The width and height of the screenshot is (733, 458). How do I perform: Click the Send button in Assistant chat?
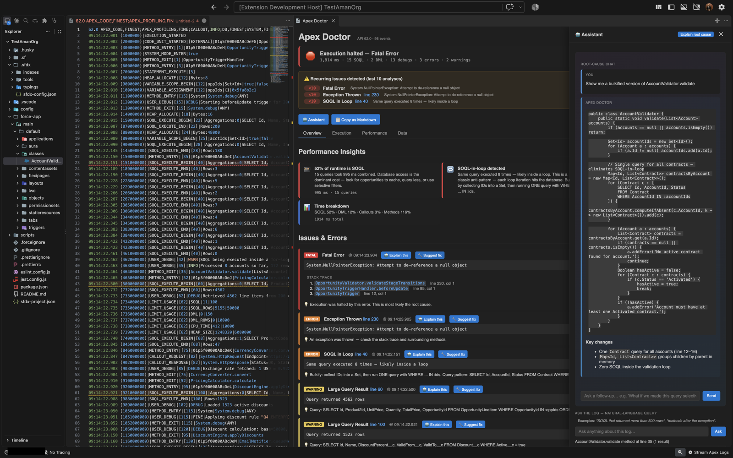pos(711,396)
